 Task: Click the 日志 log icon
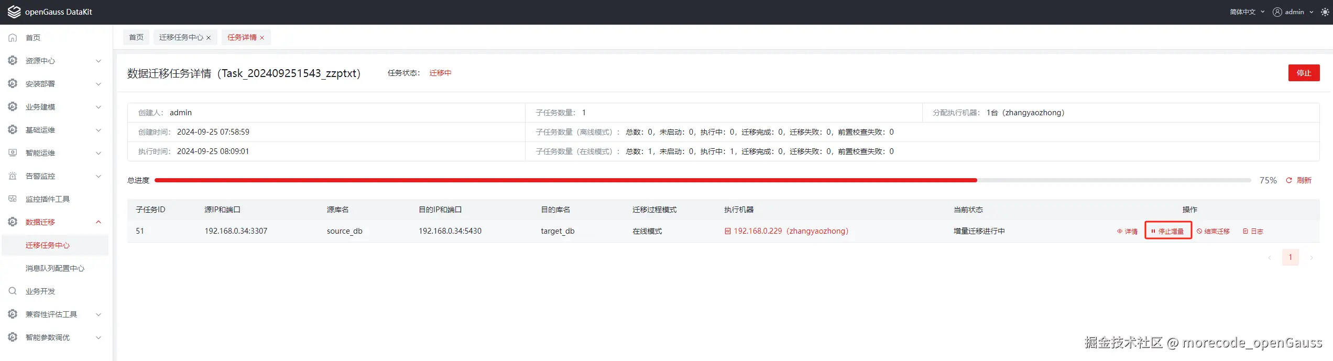[1245, 231]
